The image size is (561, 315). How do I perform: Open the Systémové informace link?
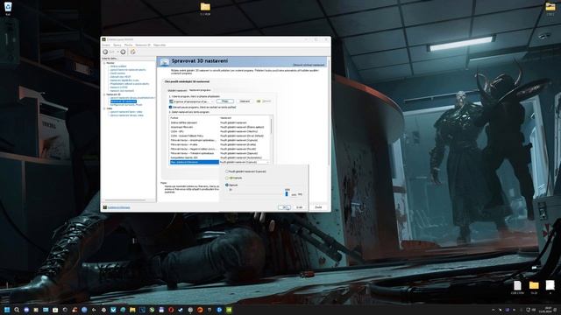pyautogui.click(x=119, y=207)
